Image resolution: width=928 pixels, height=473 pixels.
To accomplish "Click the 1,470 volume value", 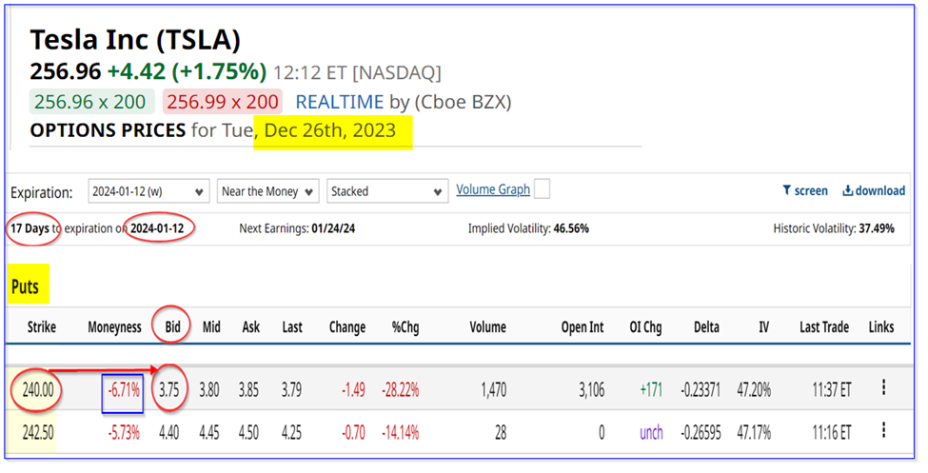I will pyautogui.click(x=494, y=390).
